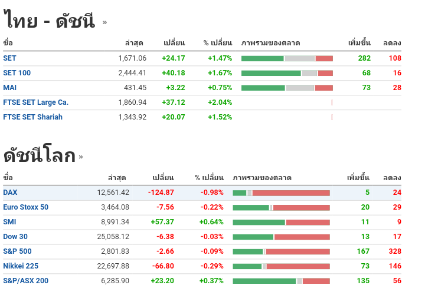
Task: Open the S&P 500 index link
Action: click(x=17, y=251)
